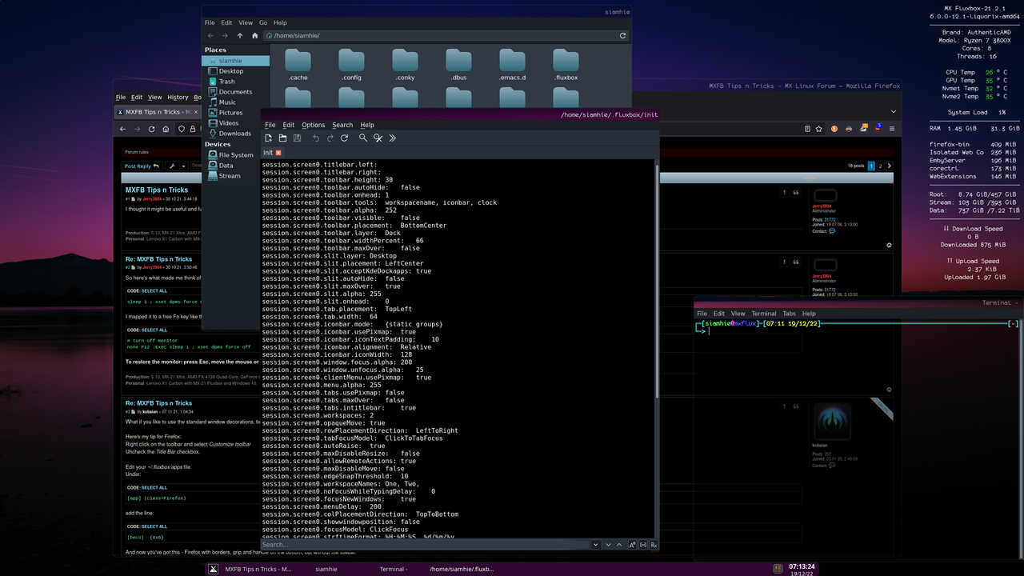
Task: Toggle match case in editor search bar
Action: coord(632,545)
